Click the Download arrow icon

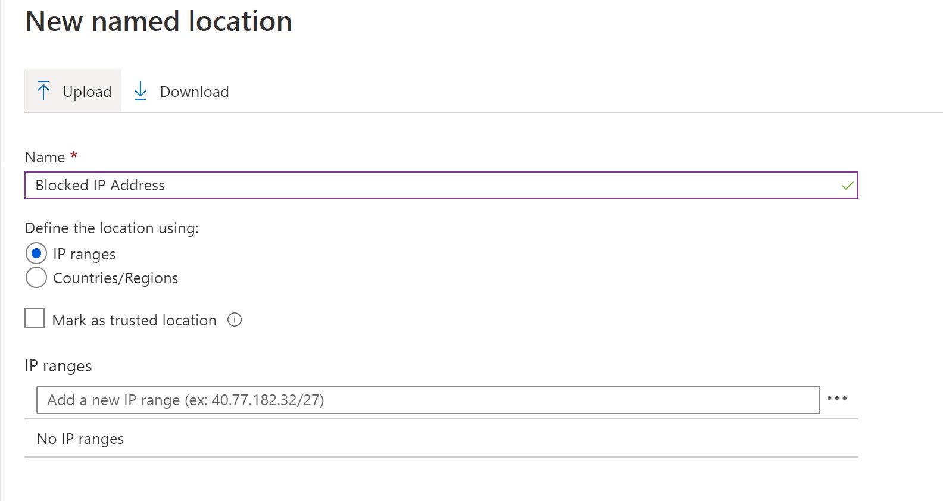pos(140,91)
